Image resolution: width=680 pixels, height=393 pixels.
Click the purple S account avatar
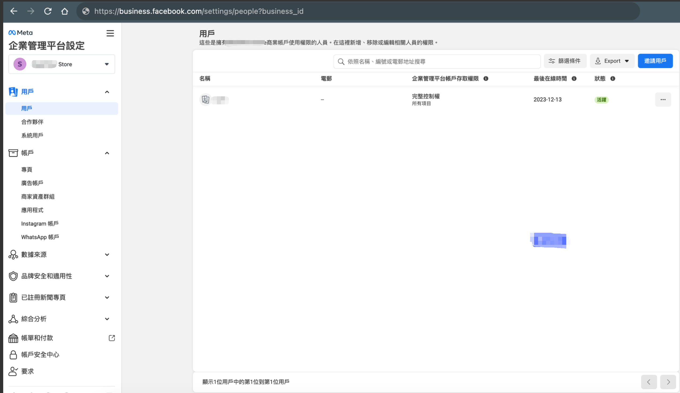(x=20, y=64)
